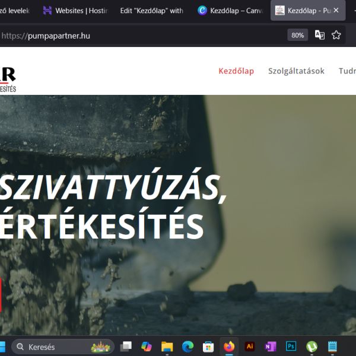356x356 pixels.
Task: Open uTorrent from the taskbar
Action: (x=311, y=347)
